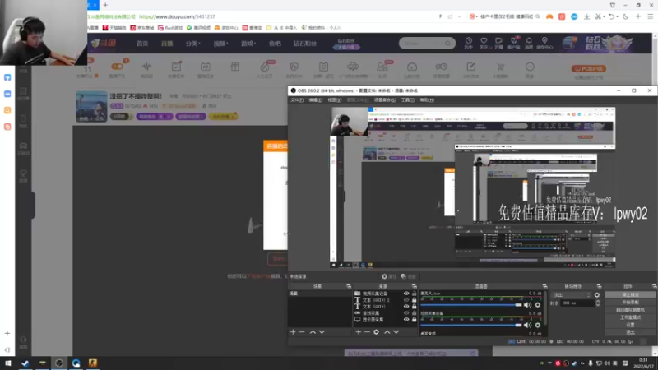Open the 文件 menu in OBS
Image resolution: width=658 pixels, height=370 pixels.
297,99
